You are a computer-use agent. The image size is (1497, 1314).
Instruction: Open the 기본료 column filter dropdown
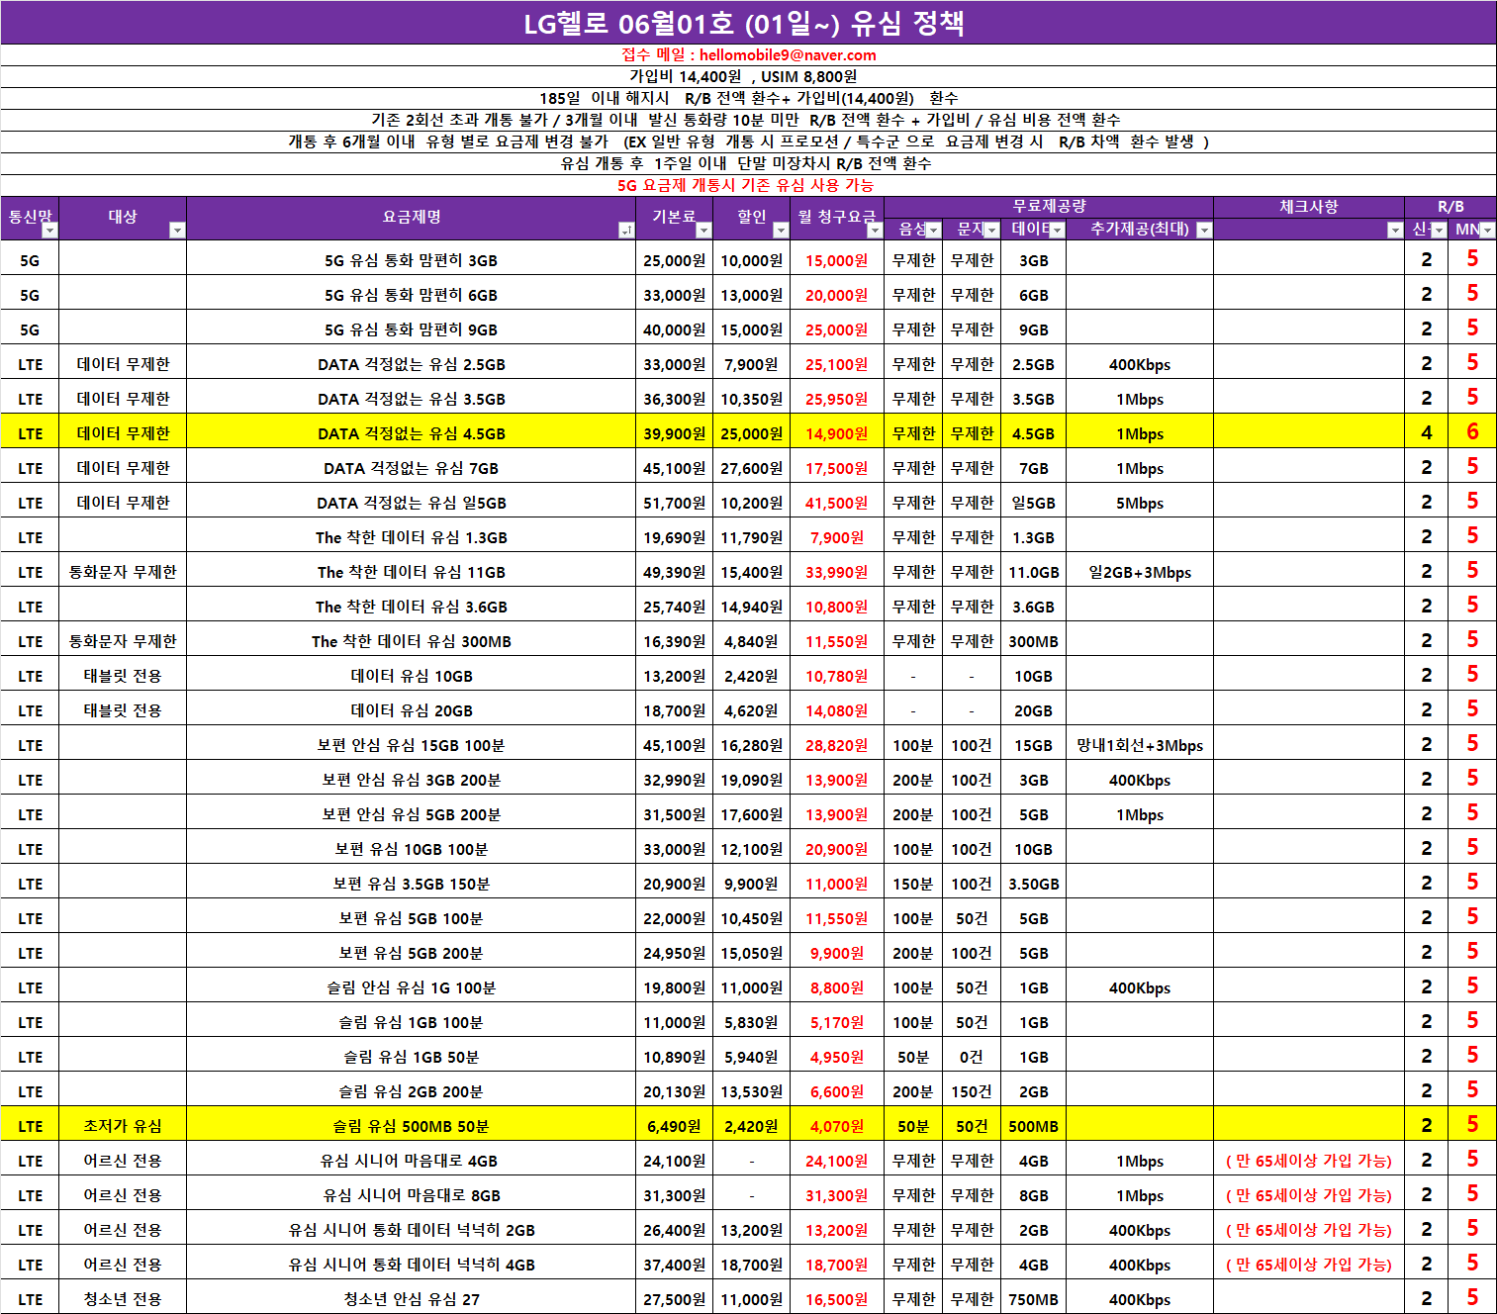(x=703, y=231)
